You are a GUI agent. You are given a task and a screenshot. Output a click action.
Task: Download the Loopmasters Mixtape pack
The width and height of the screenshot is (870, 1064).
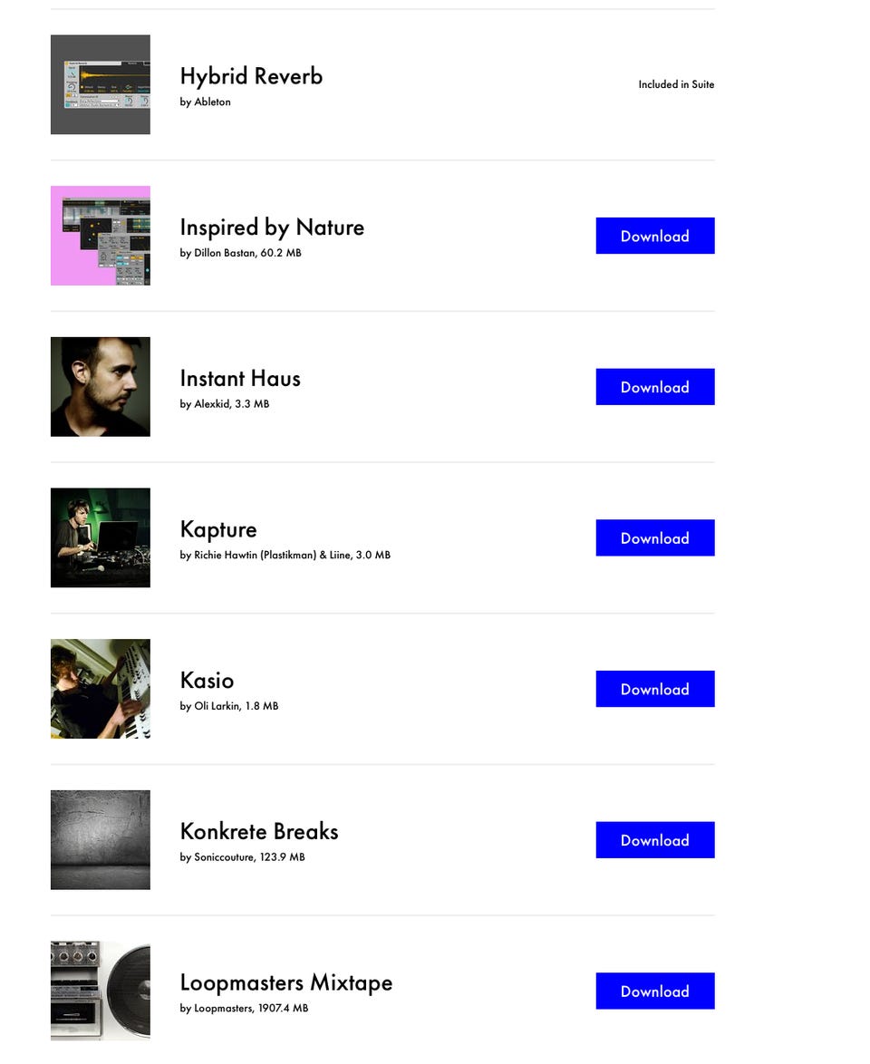[654, 991]
